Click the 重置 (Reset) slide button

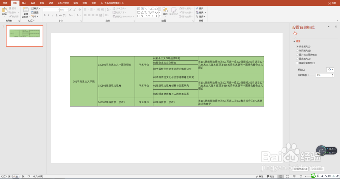pos(35,13)
